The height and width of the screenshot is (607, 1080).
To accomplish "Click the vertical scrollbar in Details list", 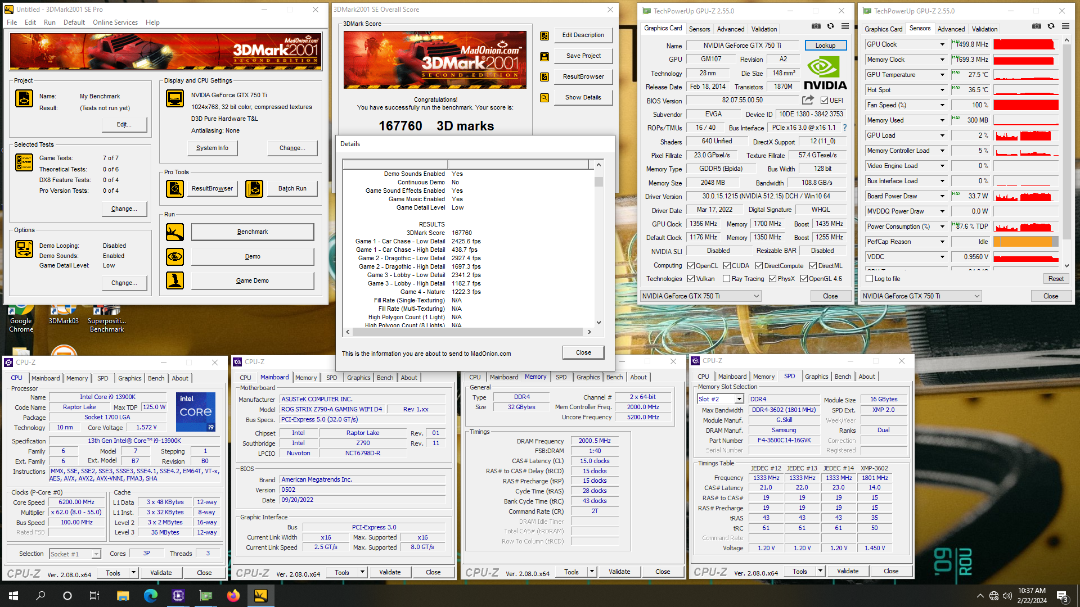I will [598, 243].
